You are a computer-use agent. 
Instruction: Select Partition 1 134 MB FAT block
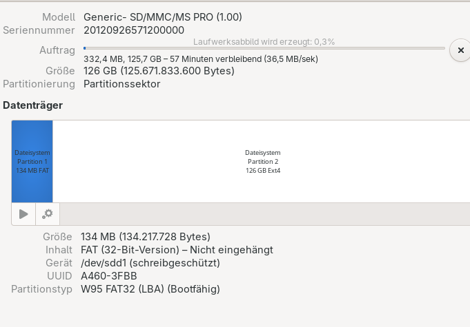(x=32, y=161)
